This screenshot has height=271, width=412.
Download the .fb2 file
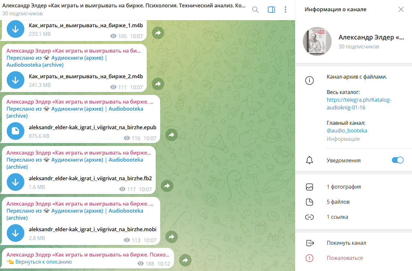[x=15, y=182]
